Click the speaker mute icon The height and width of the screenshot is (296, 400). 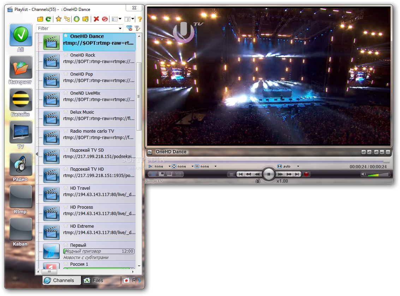(x=363, y=174)
